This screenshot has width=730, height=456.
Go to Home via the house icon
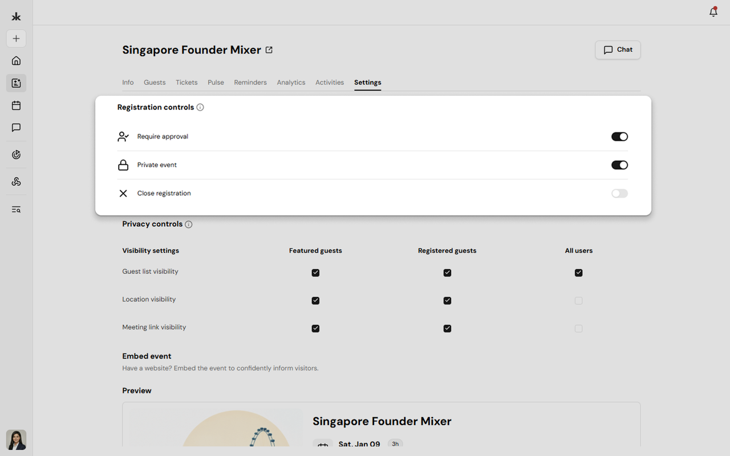(x=16, y=61)
